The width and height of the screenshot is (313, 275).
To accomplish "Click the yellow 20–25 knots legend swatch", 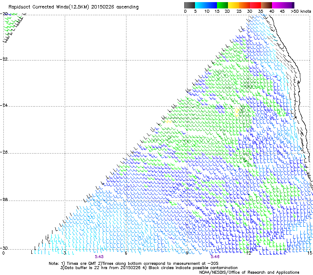I will (233, 5).
